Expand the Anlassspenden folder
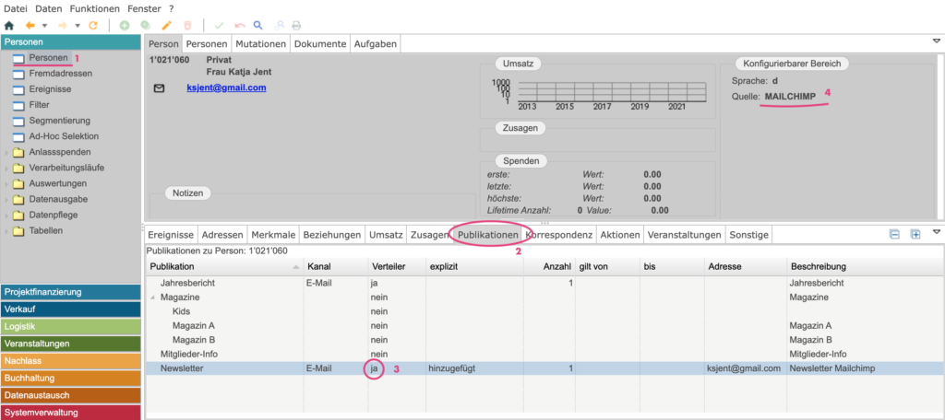This screenshot has height=420, width=945. point(7,152)
